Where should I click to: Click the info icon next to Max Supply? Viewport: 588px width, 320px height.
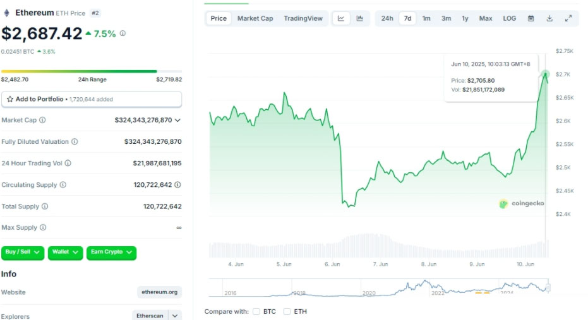42,227
